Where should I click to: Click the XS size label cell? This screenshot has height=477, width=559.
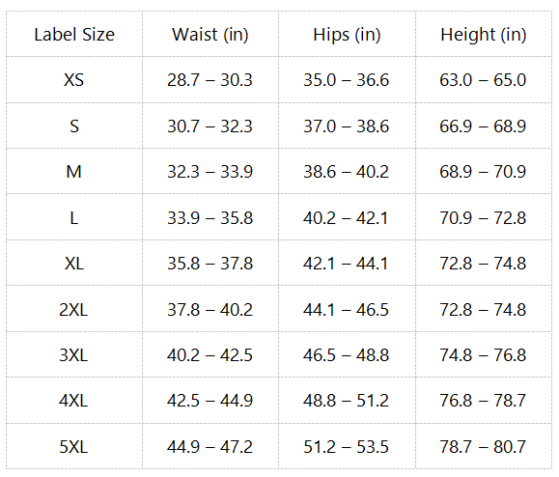(x=74, y=80)
